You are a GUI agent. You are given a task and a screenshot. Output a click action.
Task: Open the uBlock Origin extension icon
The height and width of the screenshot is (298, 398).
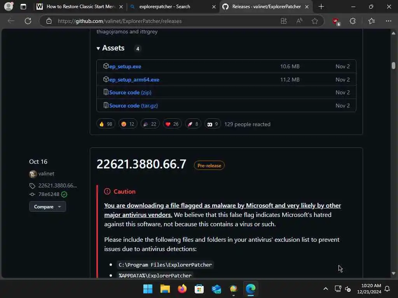click(336, 21)
